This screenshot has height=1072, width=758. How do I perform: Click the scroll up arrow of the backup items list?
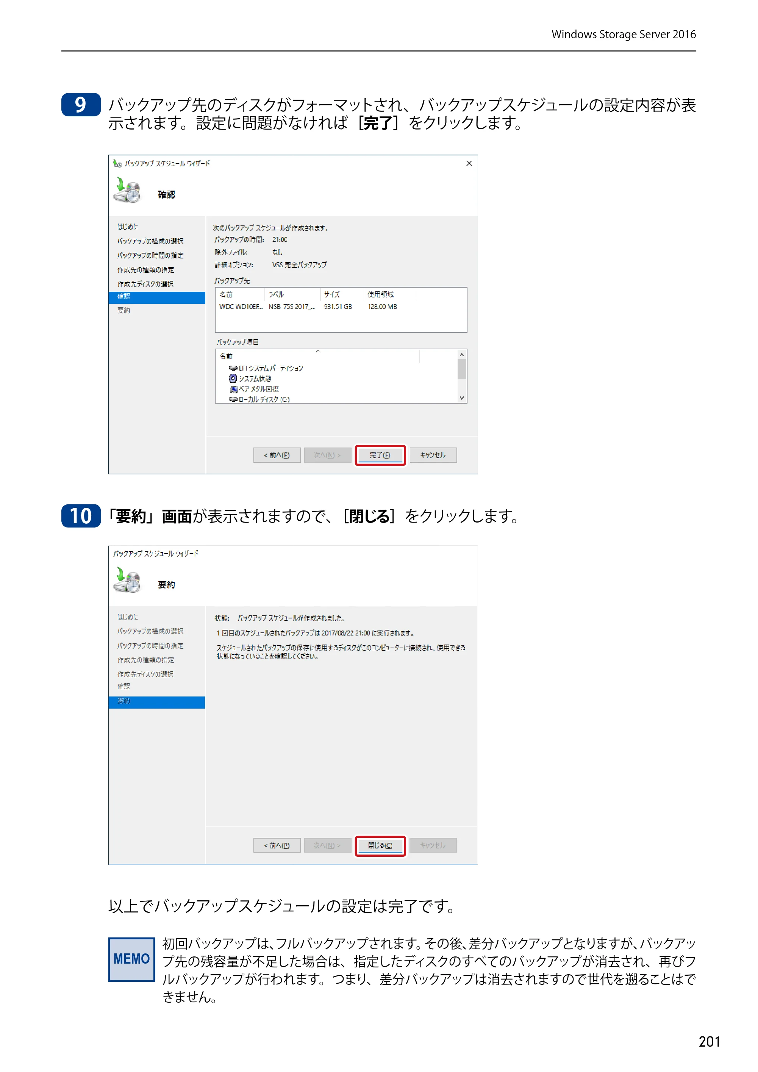pos(462,355)
